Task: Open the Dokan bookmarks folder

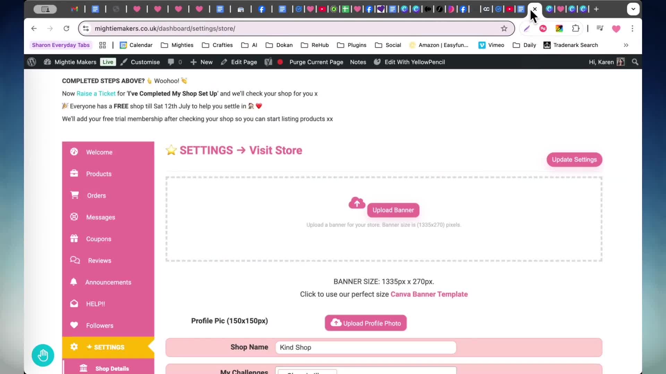Action: coord(279,45)
